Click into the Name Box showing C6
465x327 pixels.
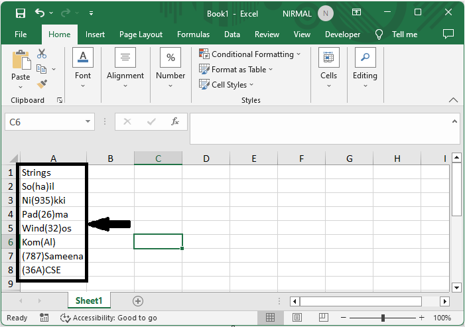44,122
